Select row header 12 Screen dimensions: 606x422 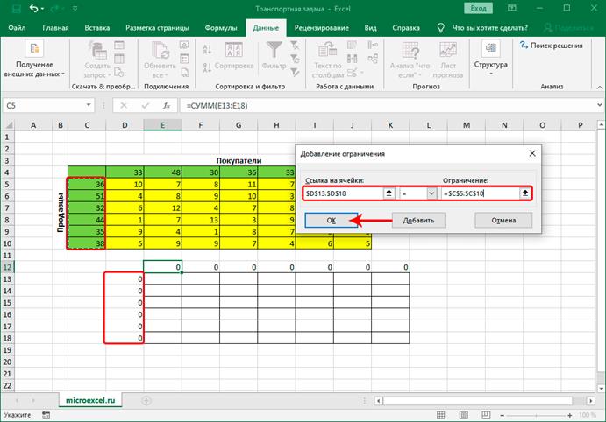pos(7,267)
